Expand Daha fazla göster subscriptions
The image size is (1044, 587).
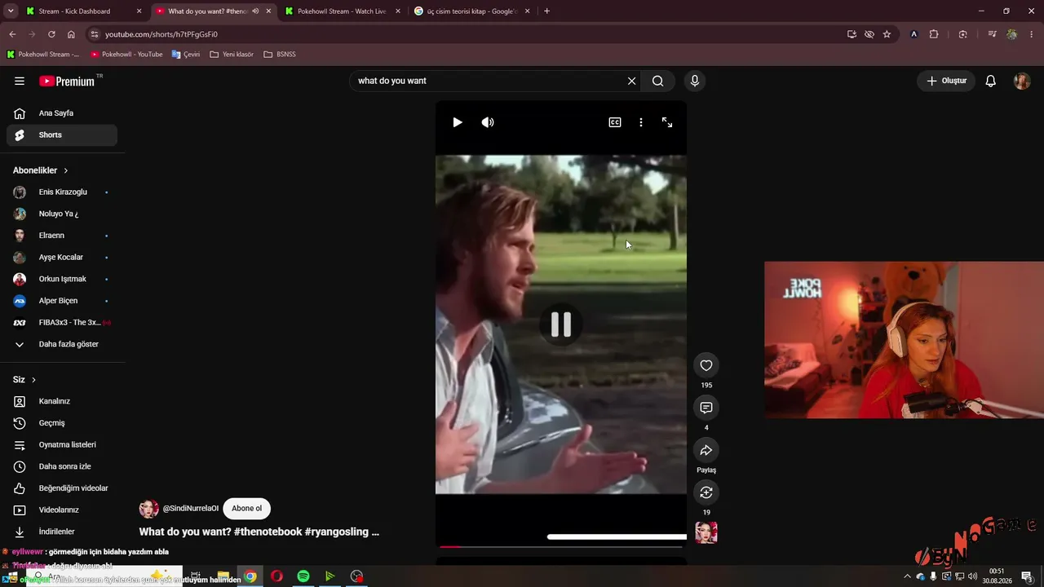point(62,344)
